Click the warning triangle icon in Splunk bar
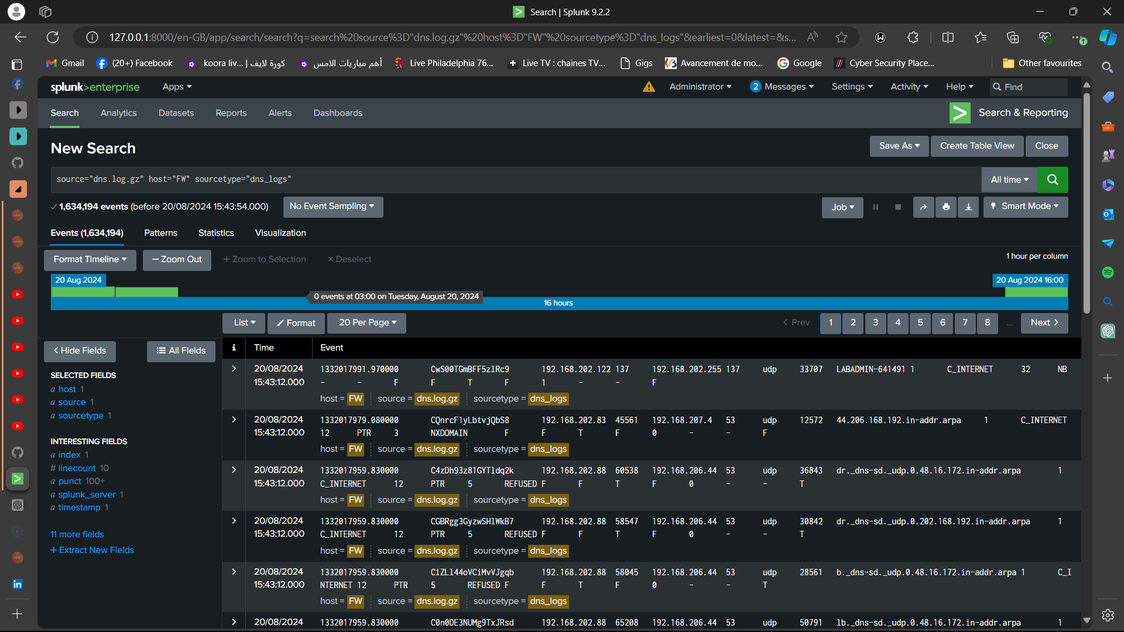Image resolution: width=1124 pixels, height=632 pixels. tap(649, 87)
